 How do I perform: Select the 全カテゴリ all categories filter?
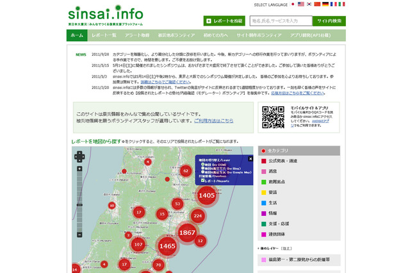tap(299, 151)
